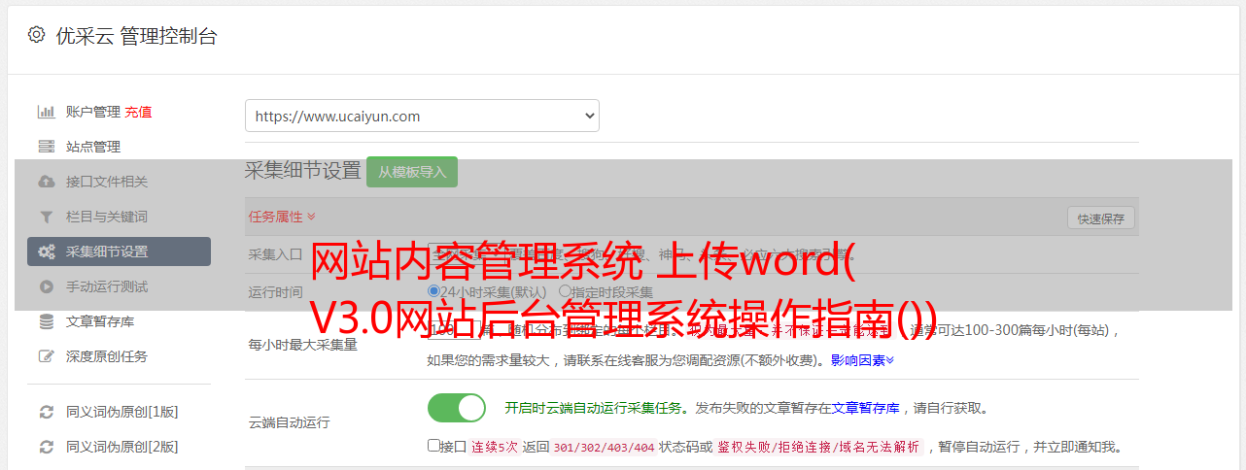Click the 每小时最大采集量 number input
The width and height of the screenshot is (1246, 470).
click(x=452, y=330)
